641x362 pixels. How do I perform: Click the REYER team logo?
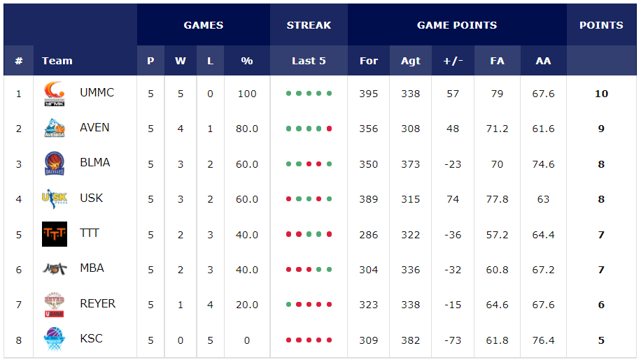click(55, 304)
